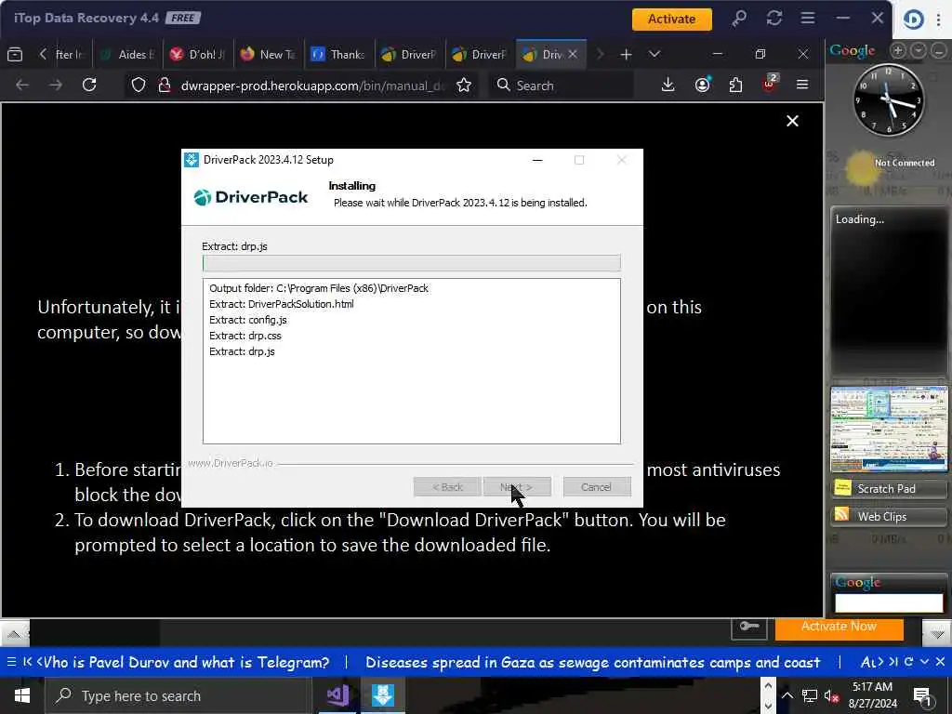952x714 pixels.
Task: Open the Windows Start menu
Action: tap(22, 695)
